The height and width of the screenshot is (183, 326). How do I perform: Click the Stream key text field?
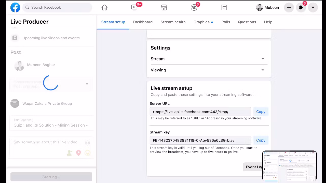[200, 140]
